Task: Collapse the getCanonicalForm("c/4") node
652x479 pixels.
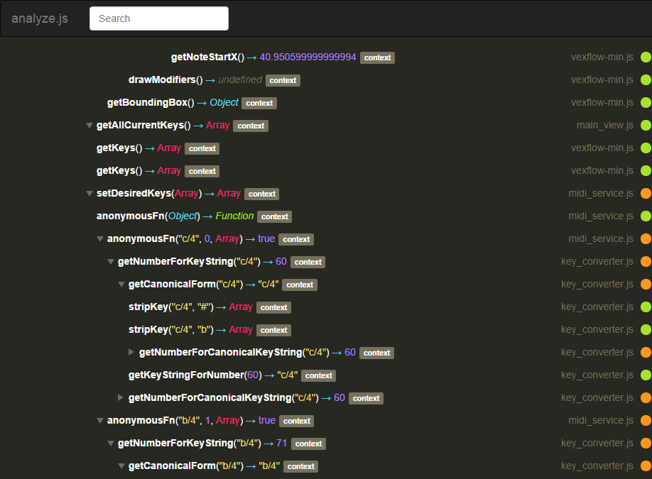Action: 121,285
